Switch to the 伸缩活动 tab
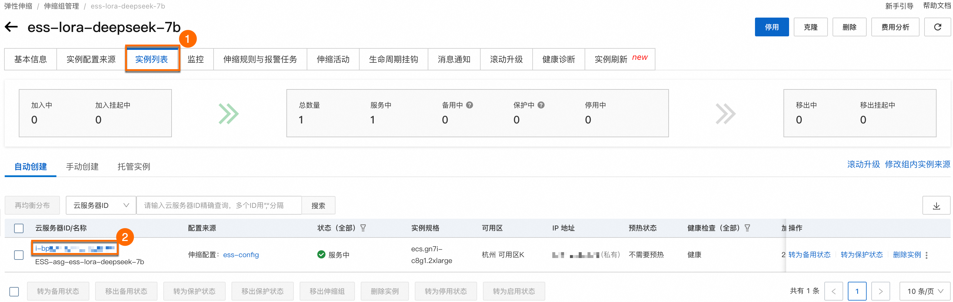This screenshot has height=302, width=953. tap(333, 60)
